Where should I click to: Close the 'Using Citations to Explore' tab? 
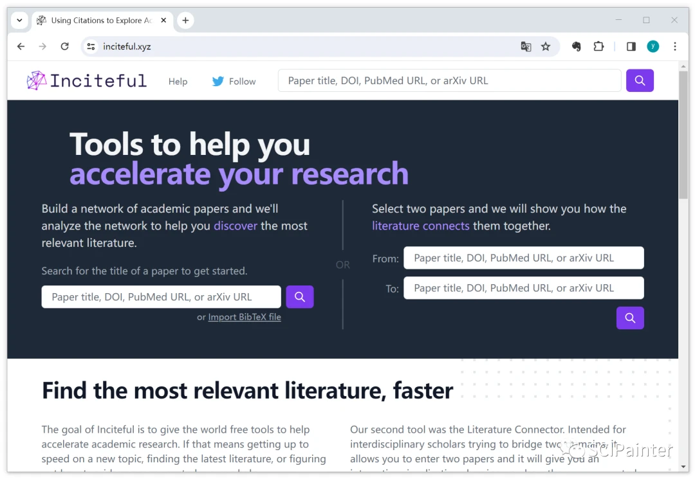pos(163,21)
